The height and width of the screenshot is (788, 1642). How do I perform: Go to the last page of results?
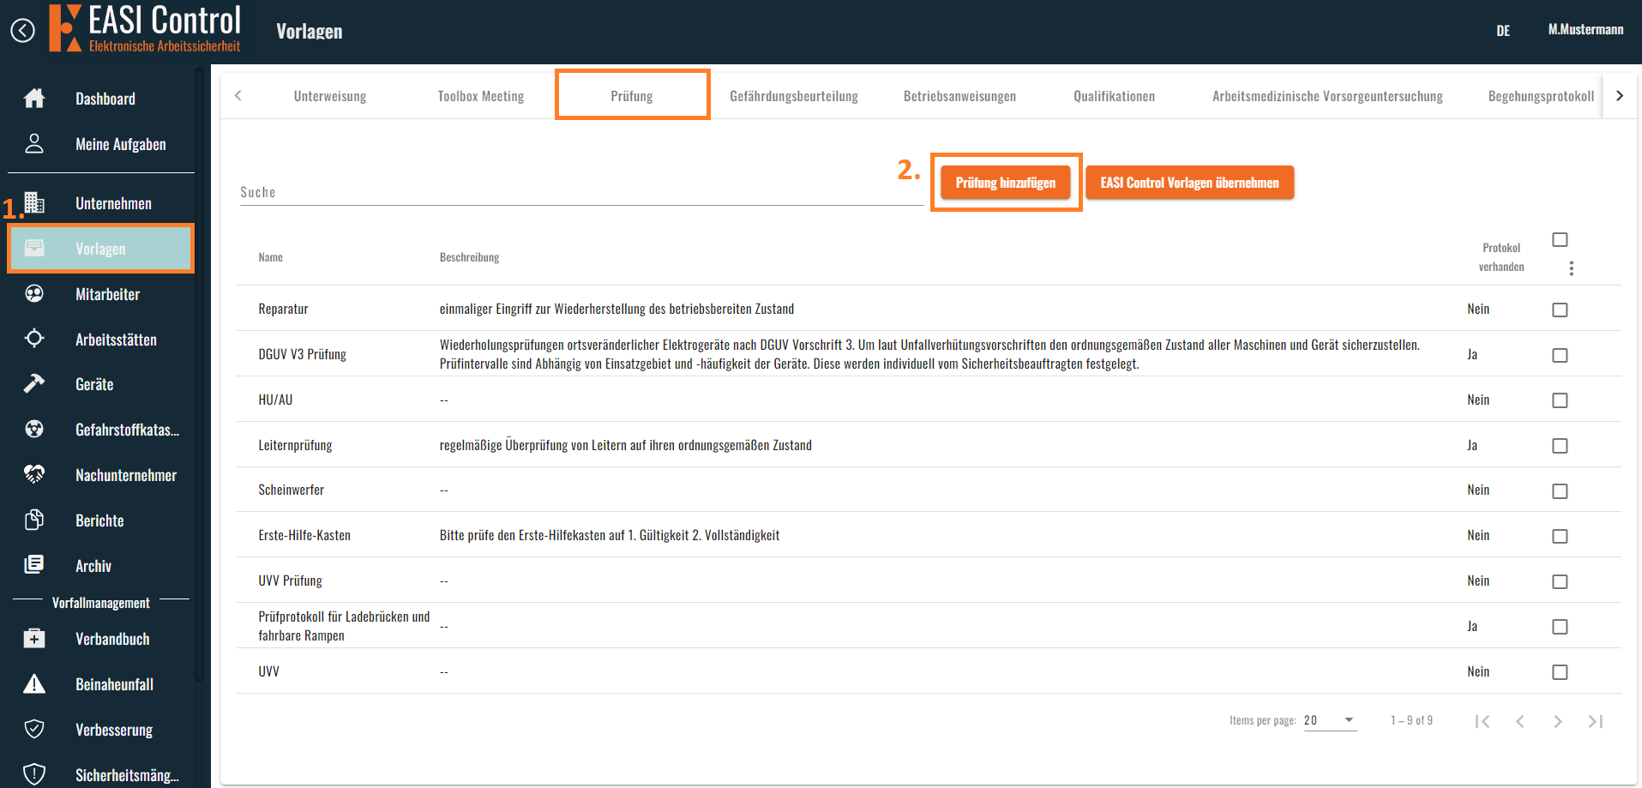coord(1595,721)
